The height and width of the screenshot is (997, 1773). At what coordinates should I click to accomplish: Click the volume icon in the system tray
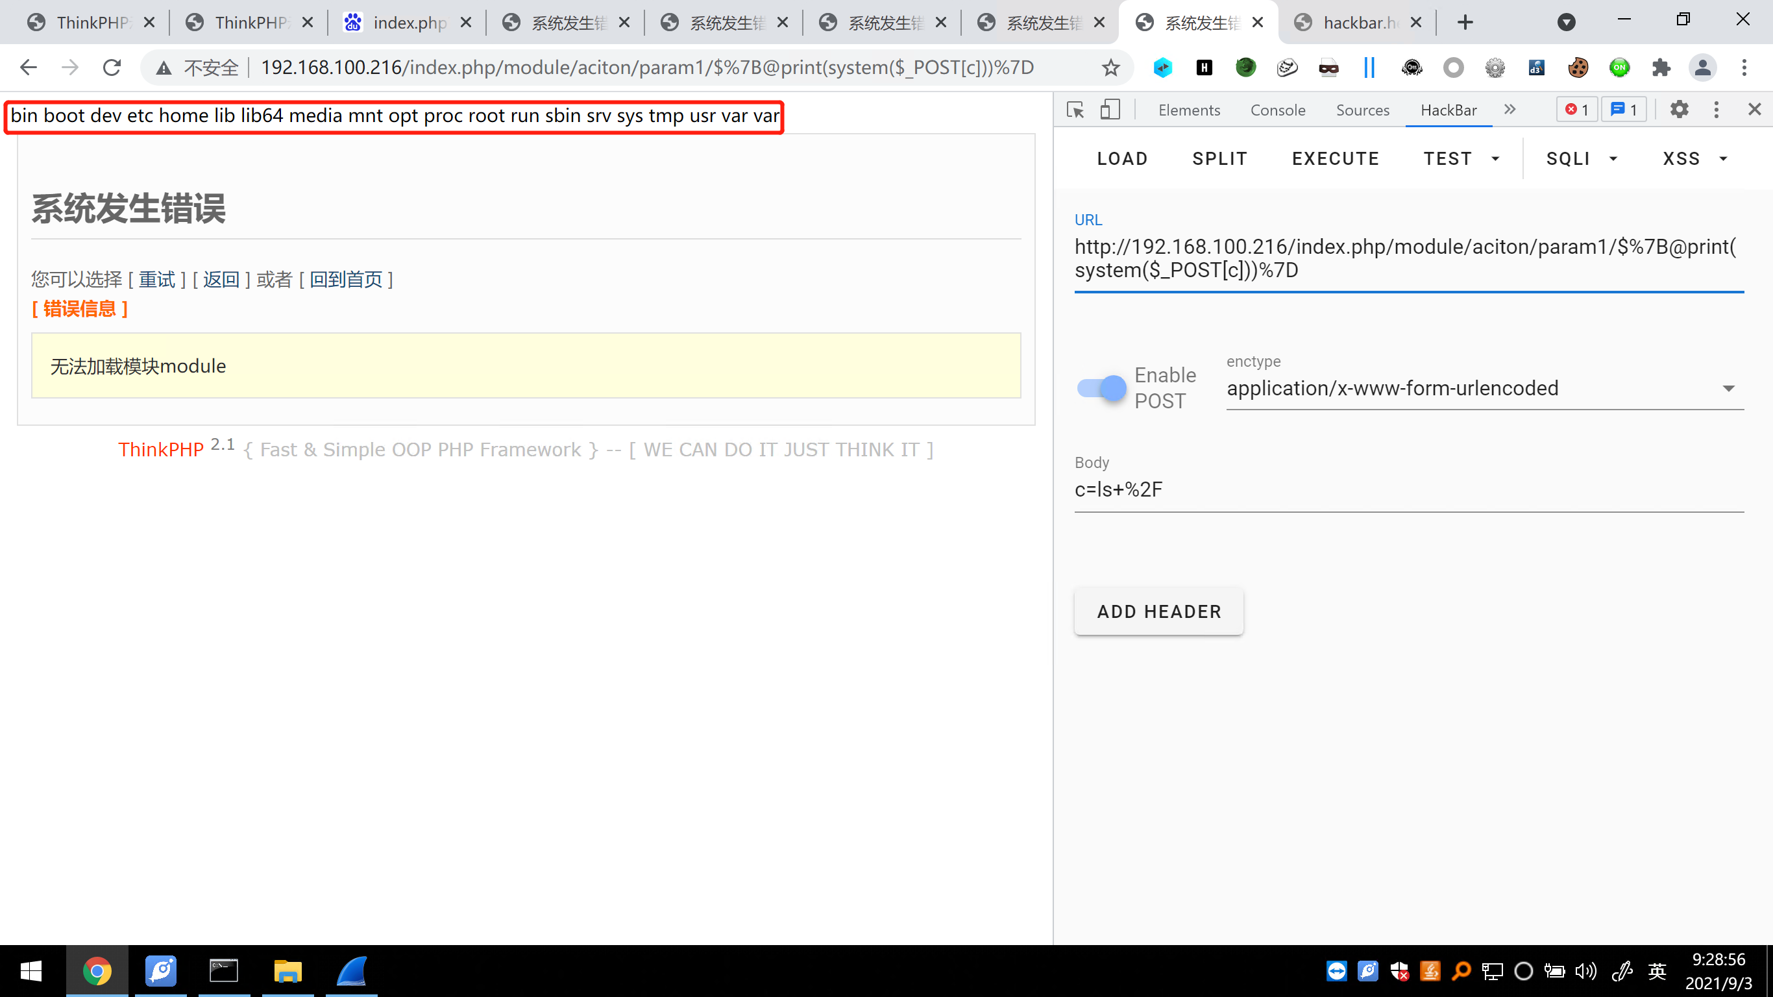pos(1585,972)
